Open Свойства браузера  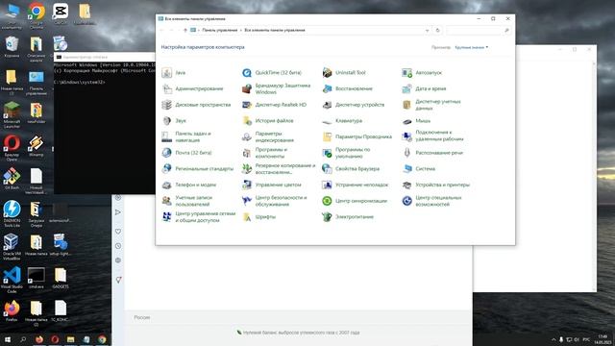coord(351,169)
